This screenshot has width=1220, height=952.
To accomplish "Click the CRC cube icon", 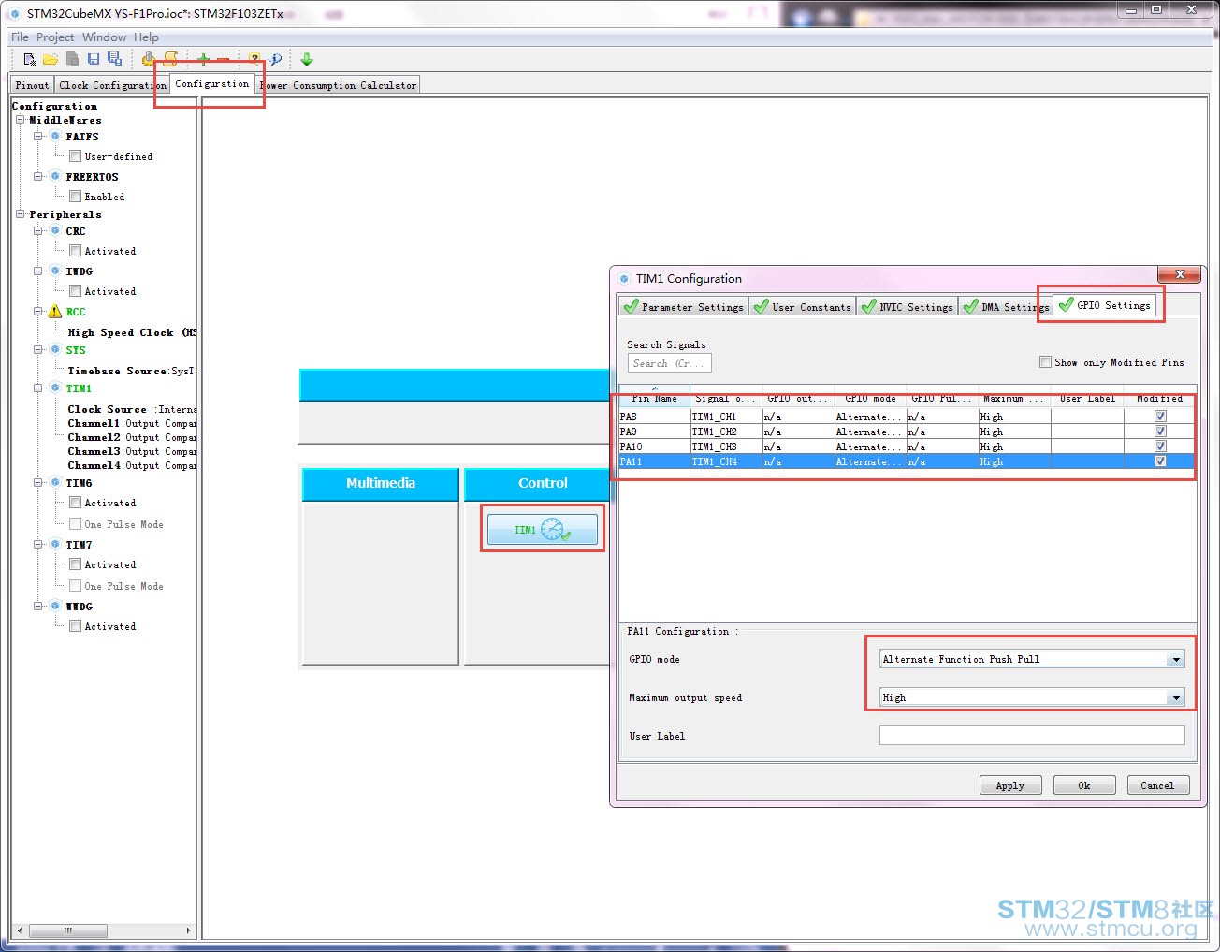I will (55, 231).
